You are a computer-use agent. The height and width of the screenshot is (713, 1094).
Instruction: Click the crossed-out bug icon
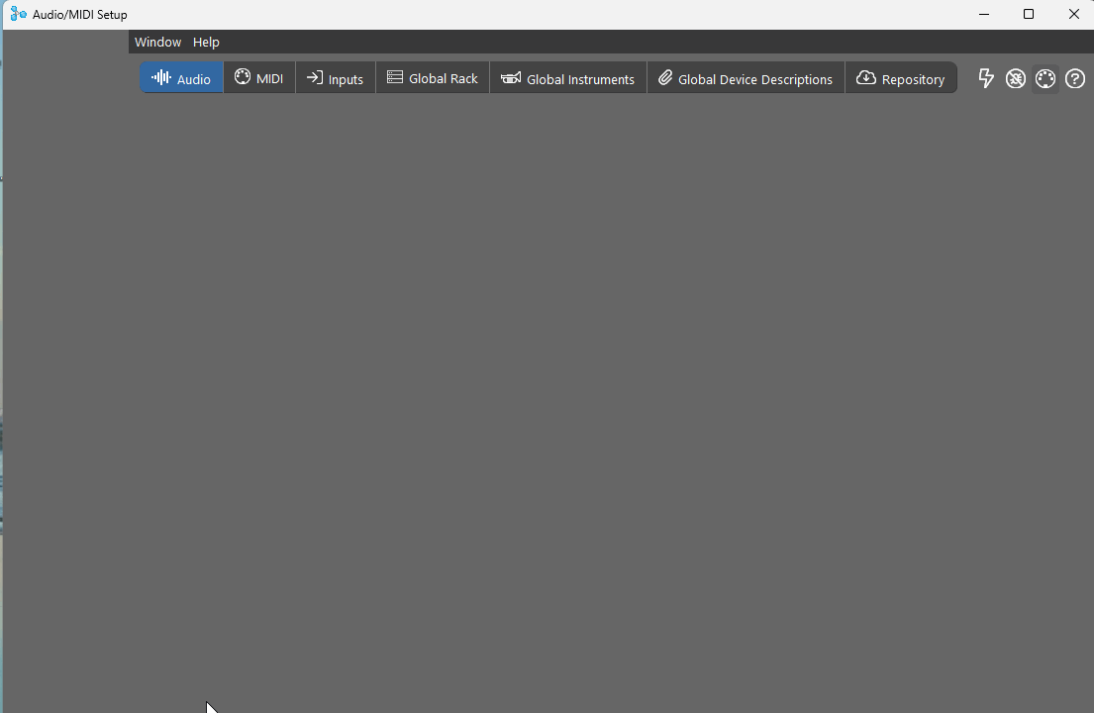(x=1015, y=79)
